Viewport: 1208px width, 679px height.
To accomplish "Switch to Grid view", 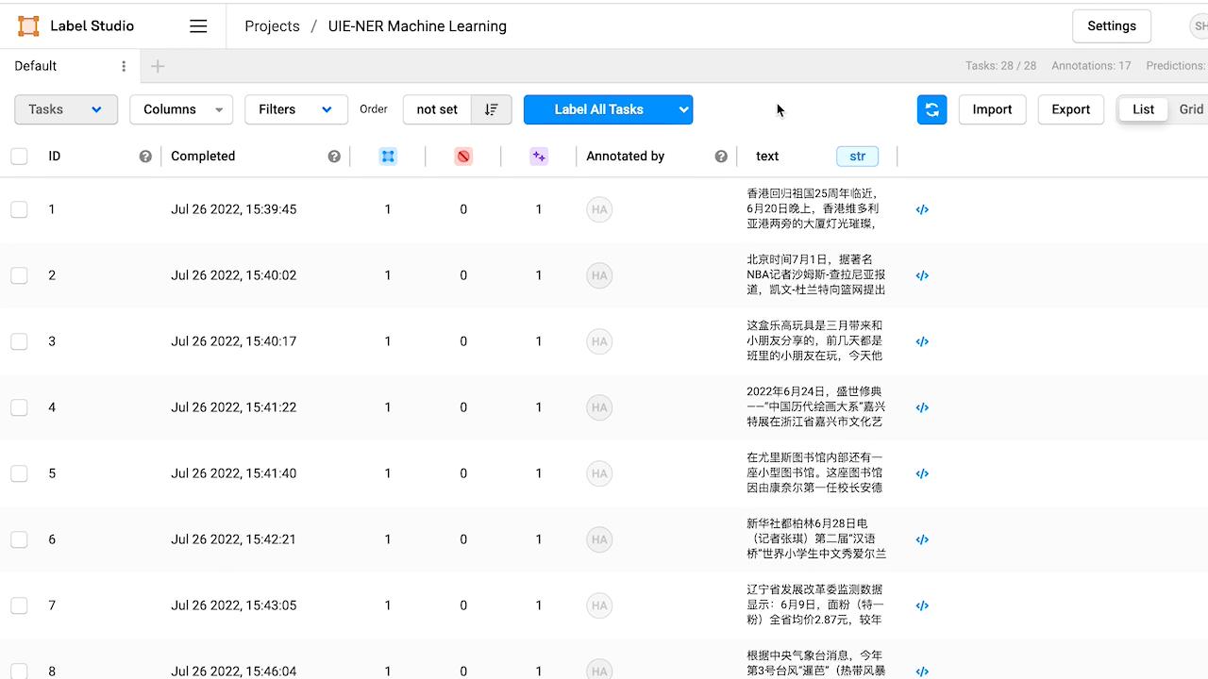I will click(1191, 109).
